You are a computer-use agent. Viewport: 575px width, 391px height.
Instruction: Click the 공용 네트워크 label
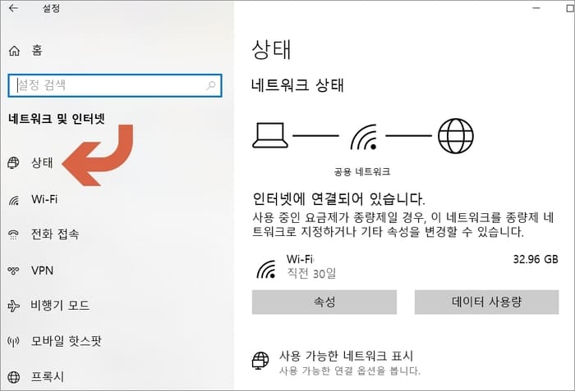point(362,171)
